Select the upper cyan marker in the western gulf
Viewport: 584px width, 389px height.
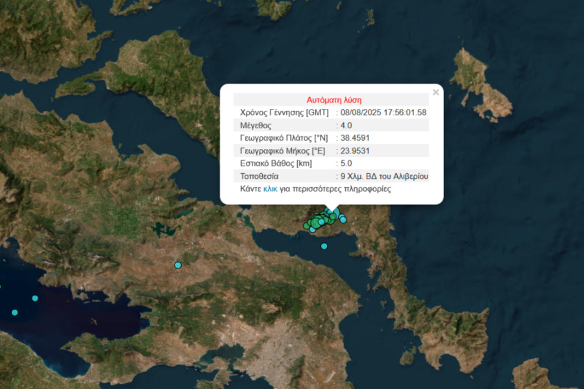(x=35, y=298)
